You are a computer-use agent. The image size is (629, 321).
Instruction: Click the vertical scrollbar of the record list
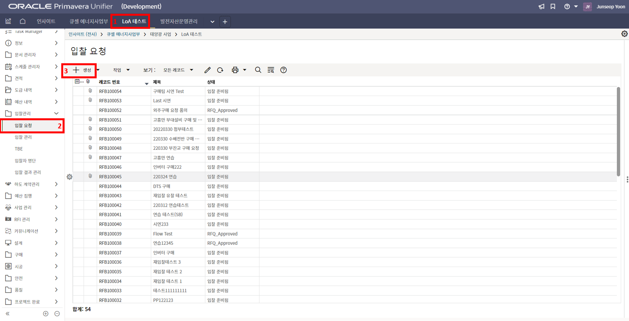(618, 131)
